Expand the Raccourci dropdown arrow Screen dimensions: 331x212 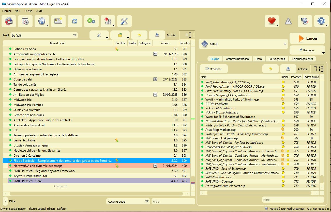point(323,53)
